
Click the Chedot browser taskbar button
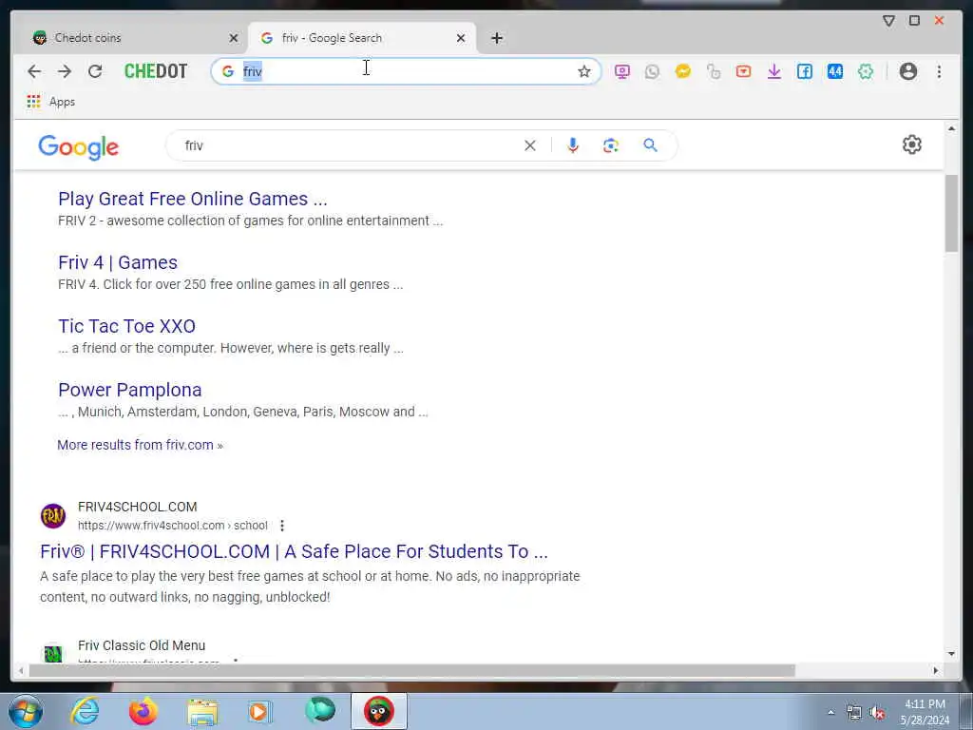[x=378, y=711]
